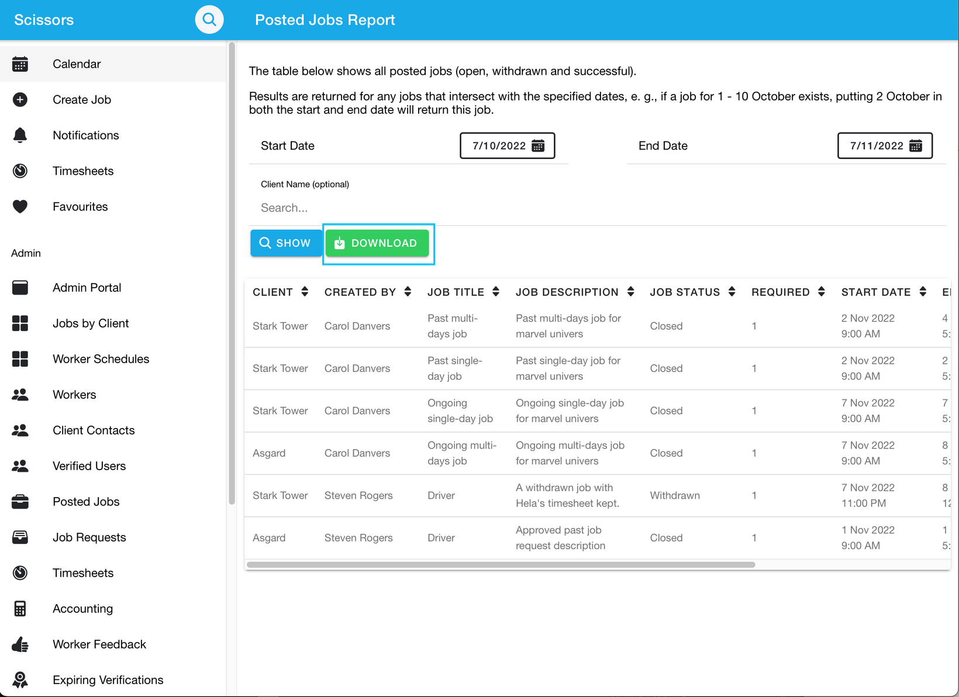Open Admin Portal link

113,288
